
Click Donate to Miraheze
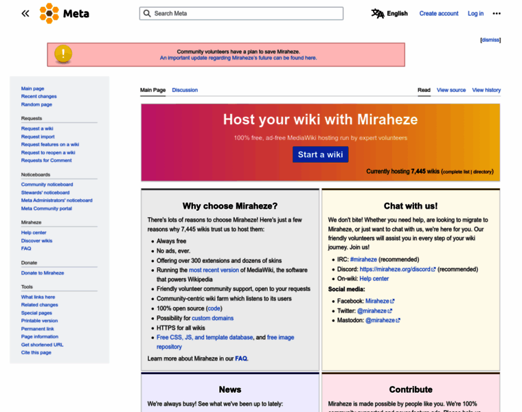tap(43, 273)
